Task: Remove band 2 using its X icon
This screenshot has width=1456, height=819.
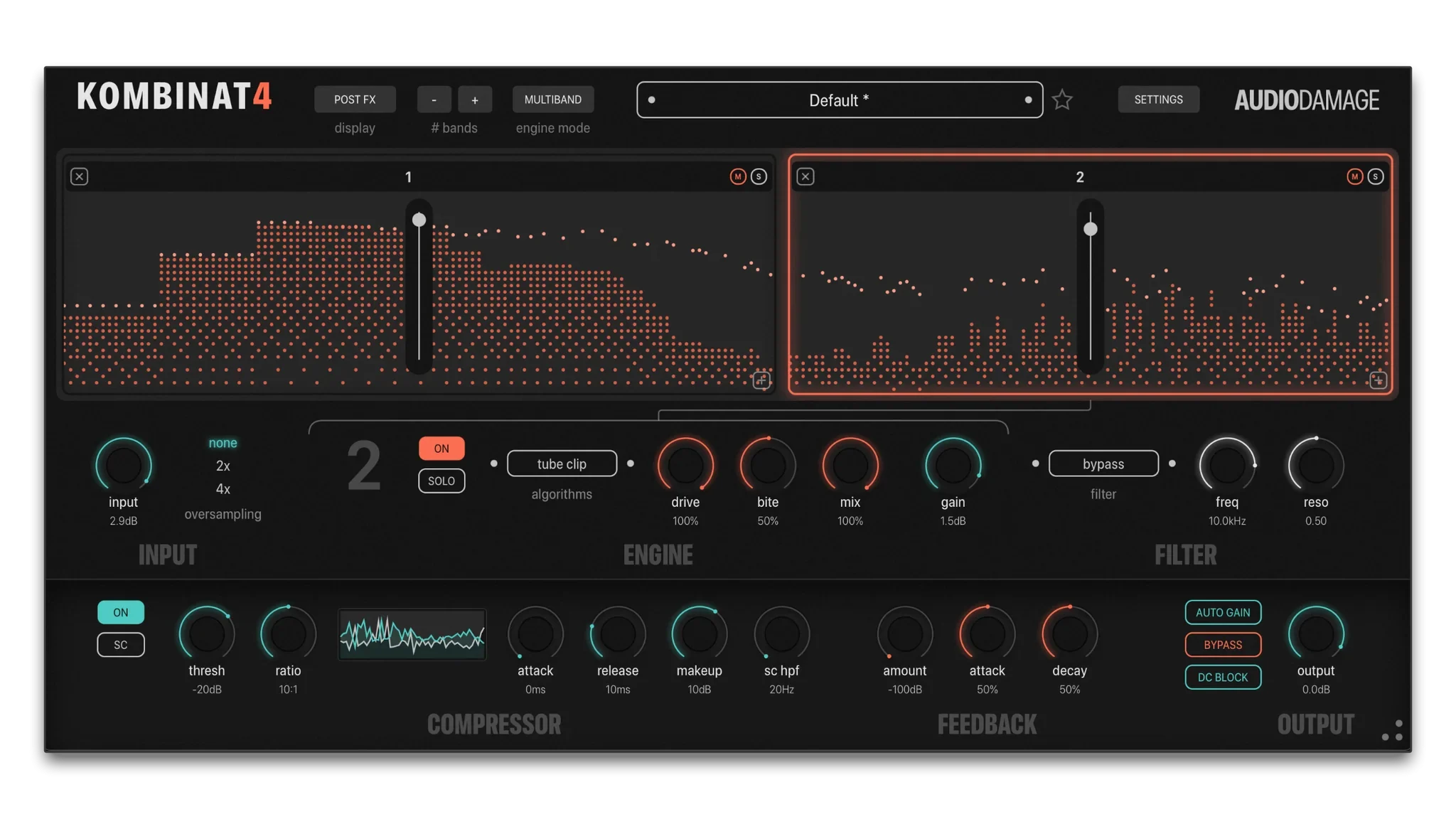Action: (805, 176)
